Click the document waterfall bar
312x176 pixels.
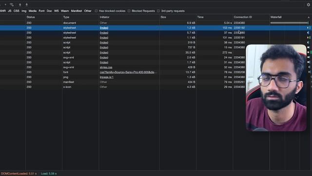click(289, 23)
